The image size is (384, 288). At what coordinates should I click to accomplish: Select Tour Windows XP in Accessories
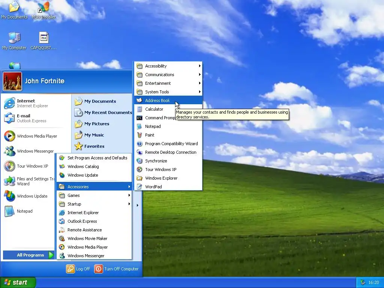[168, 169]
